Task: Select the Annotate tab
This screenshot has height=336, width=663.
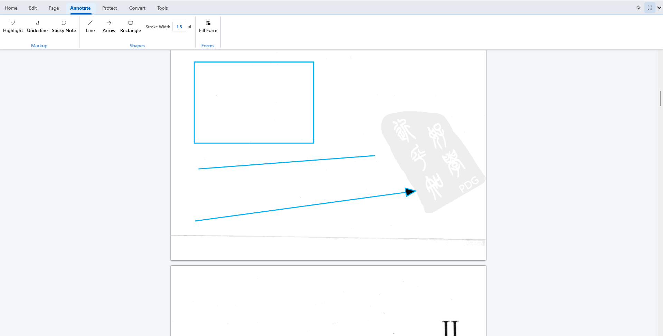Action: coord(80,8)
